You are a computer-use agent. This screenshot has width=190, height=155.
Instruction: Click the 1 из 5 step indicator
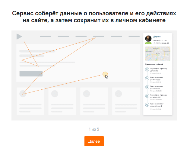[x=94, y=129]
